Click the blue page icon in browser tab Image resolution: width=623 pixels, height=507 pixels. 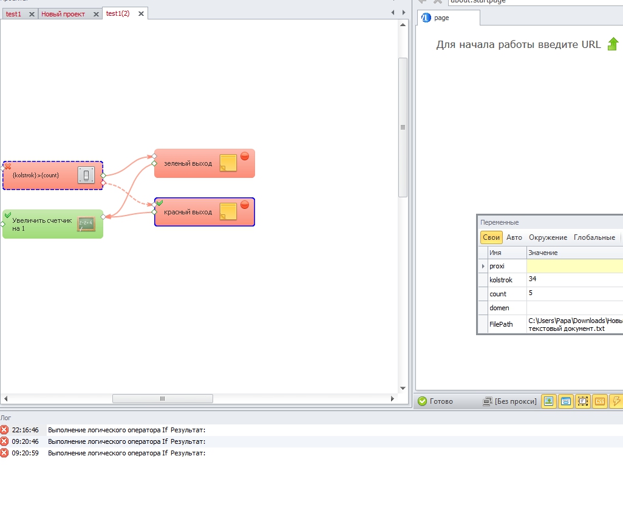[x=426, y=18]
